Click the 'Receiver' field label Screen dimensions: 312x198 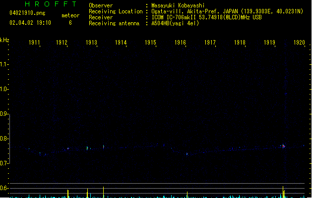[x=101, y=17]
